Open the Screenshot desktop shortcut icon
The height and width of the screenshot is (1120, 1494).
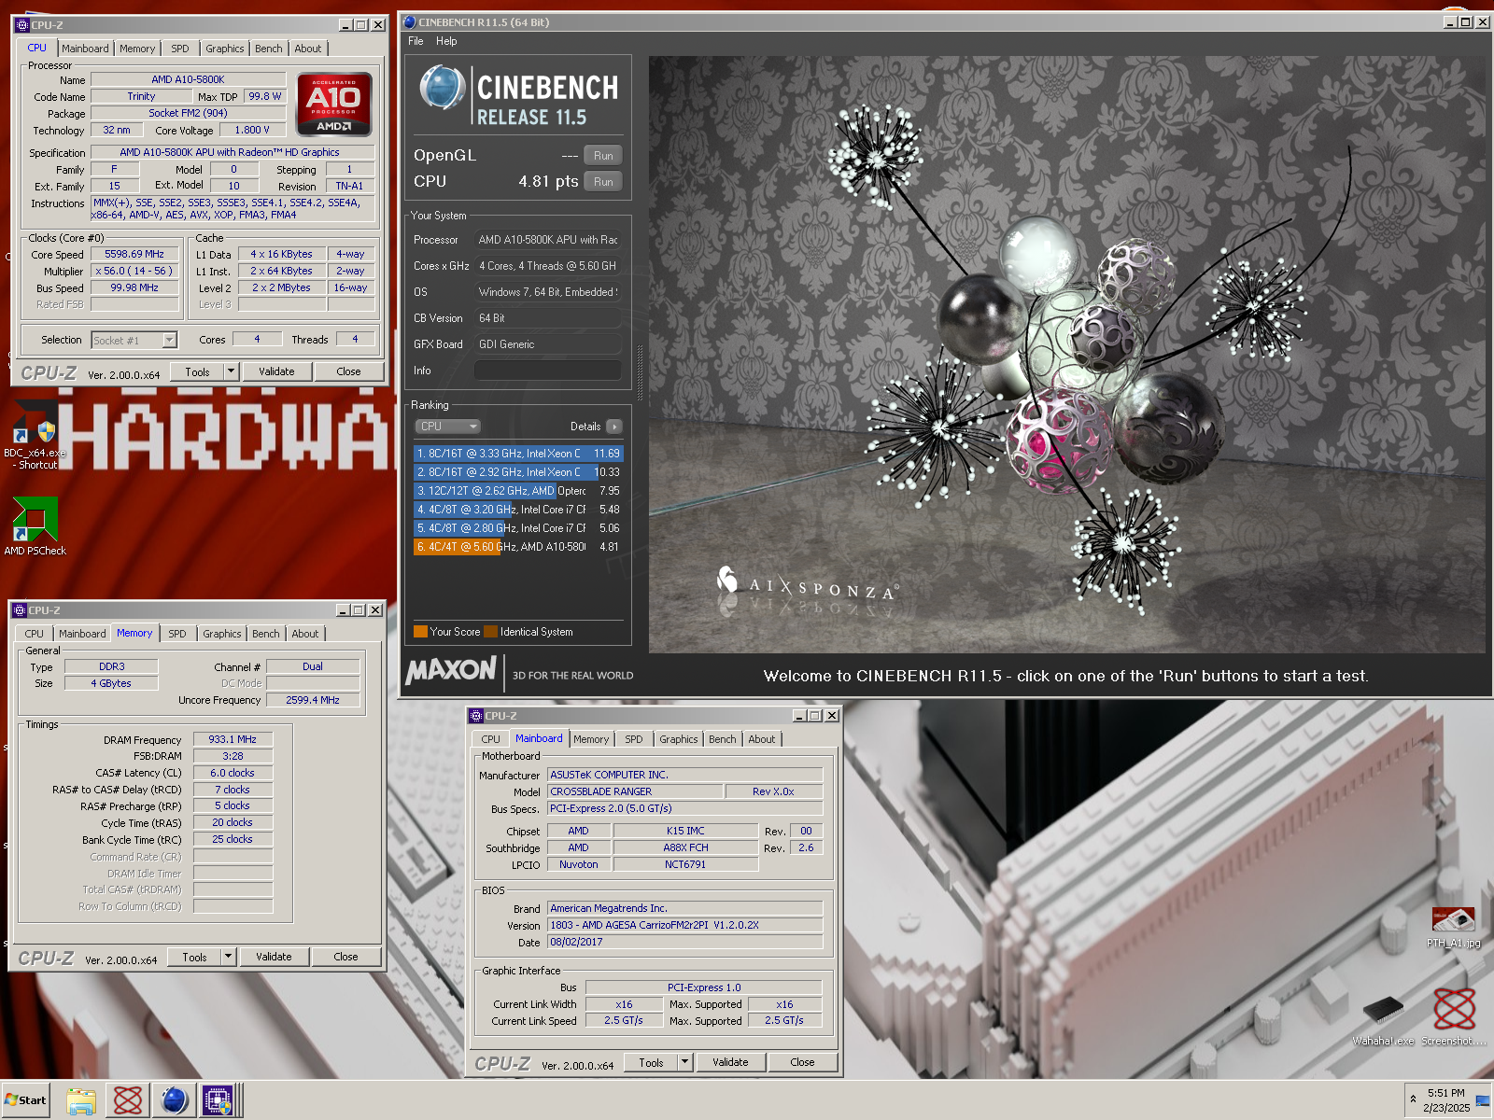1454,1017
